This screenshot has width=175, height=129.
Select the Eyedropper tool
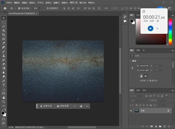coord(3,43)
